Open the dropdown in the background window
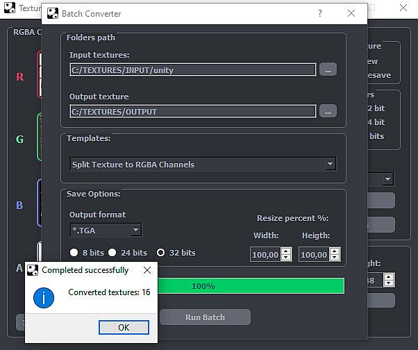The height and width of the screenshot is (350, 418). (387, 179)
